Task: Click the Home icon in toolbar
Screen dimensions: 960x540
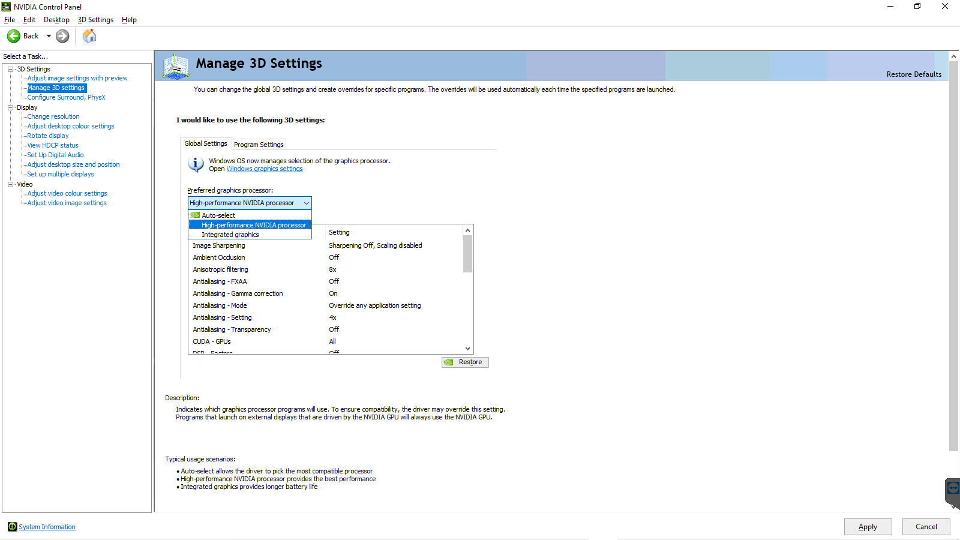Action: pyautogui.click(x=89, y=36)
